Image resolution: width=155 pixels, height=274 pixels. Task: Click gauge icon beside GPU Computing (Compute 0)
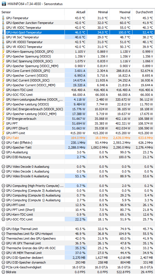pos(3,195)
